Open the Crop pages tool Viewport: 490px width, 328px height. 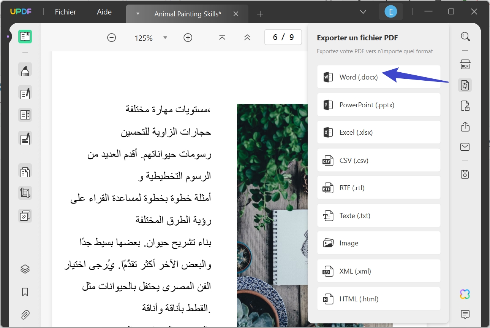[25, 193]
